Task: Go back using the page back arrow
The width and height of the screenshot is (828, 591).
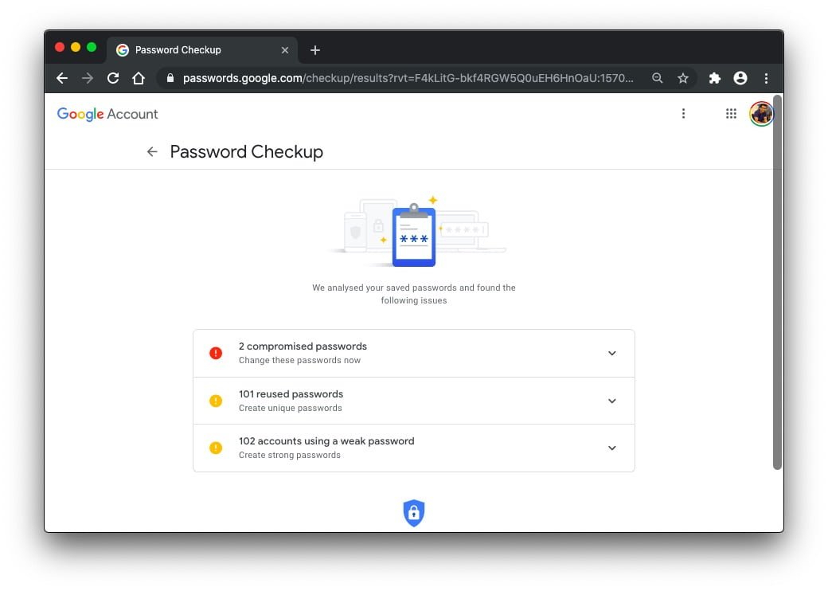Action: pos(152,151)
